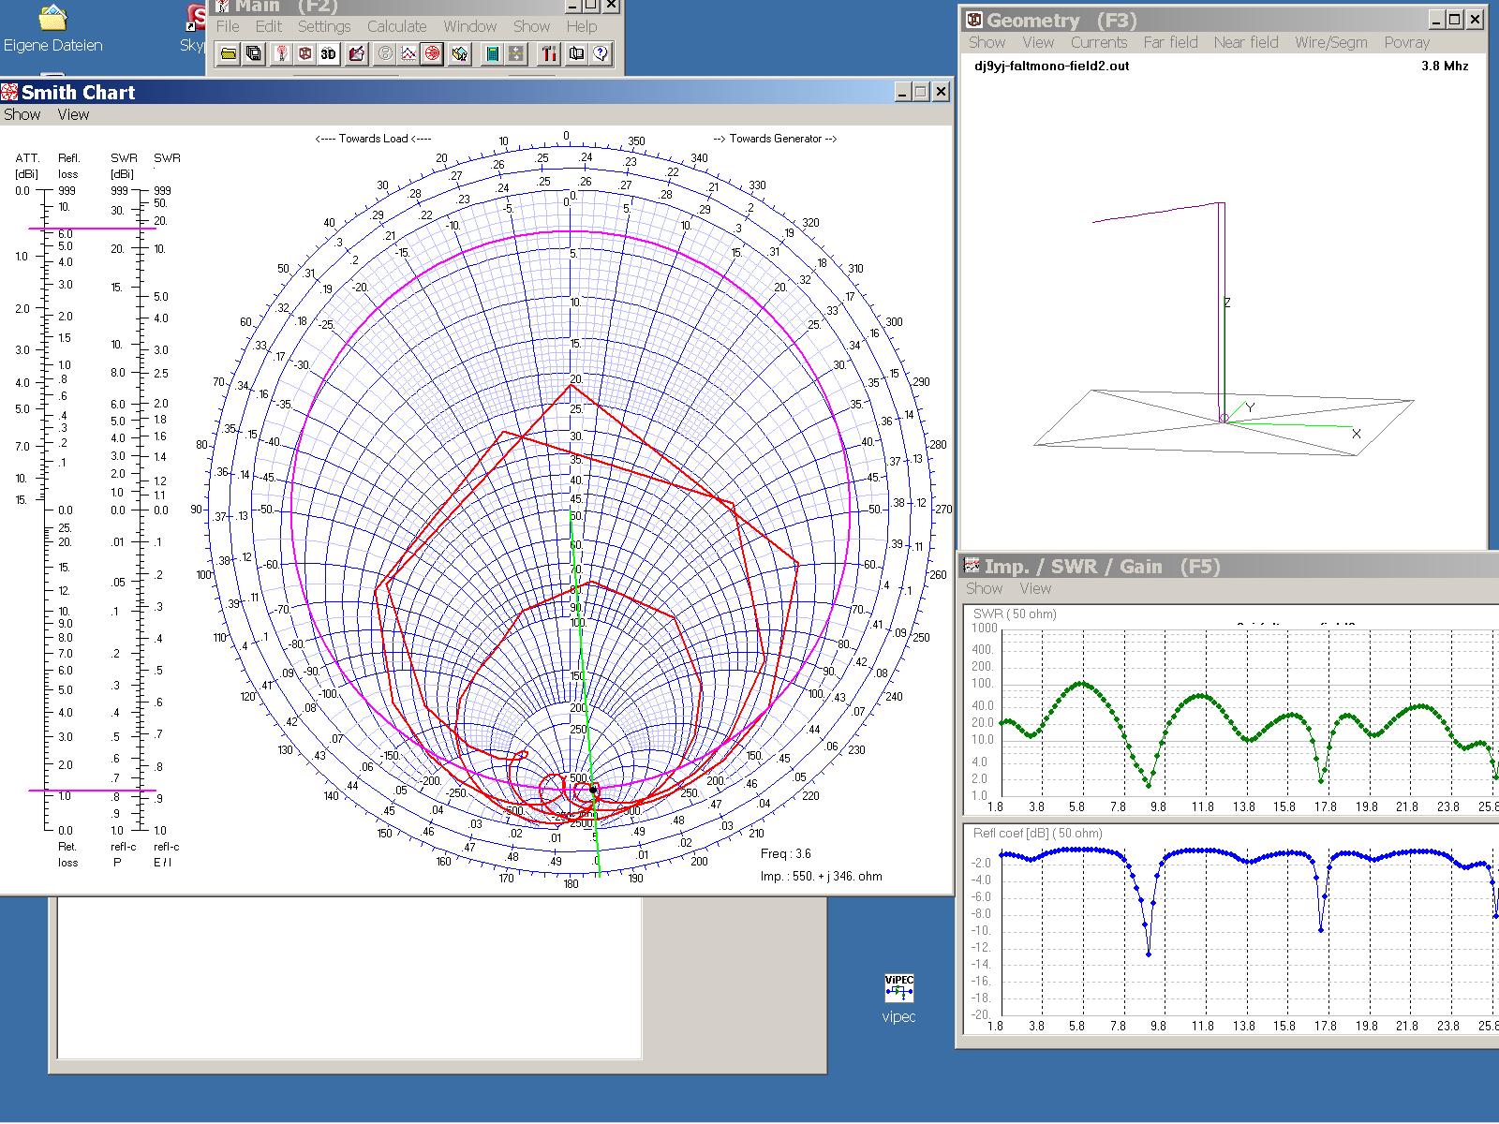Open Calculate menu in Main window

click(396, 26)
